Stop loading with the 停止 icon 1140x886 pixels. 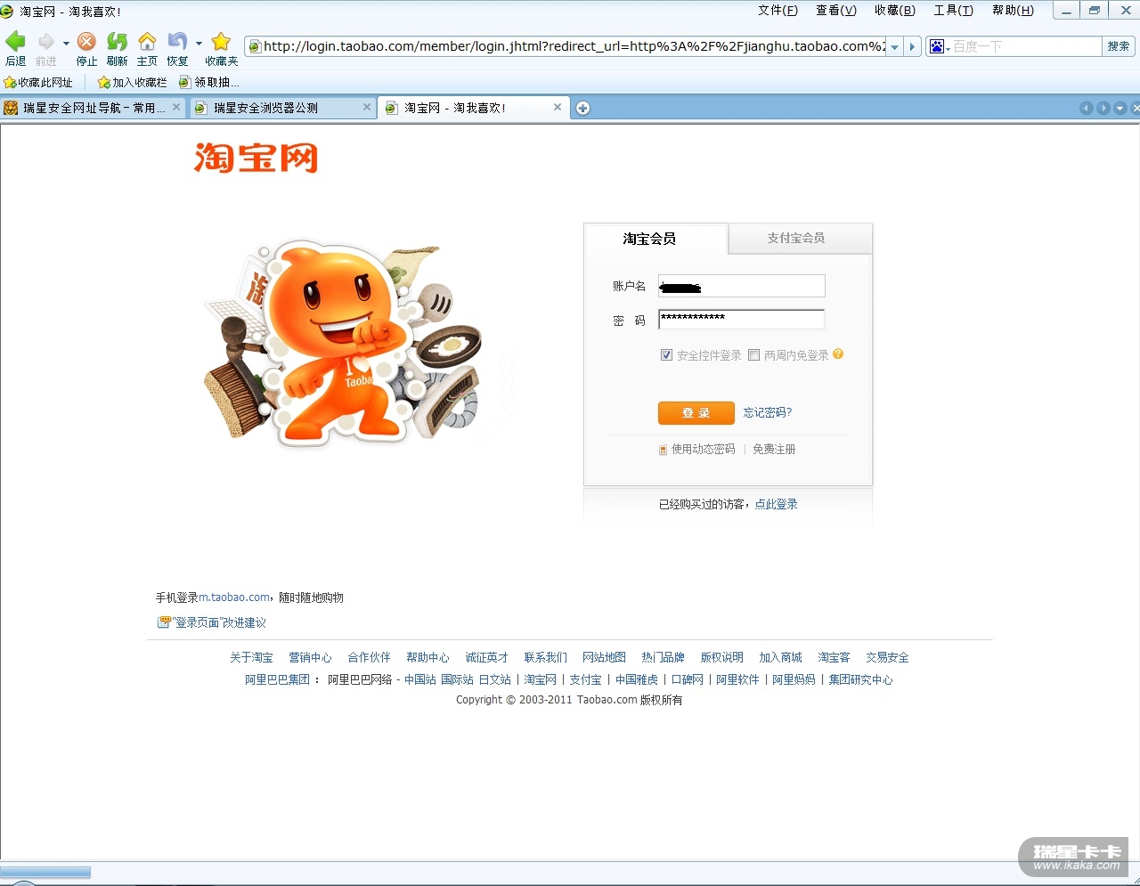86,42
